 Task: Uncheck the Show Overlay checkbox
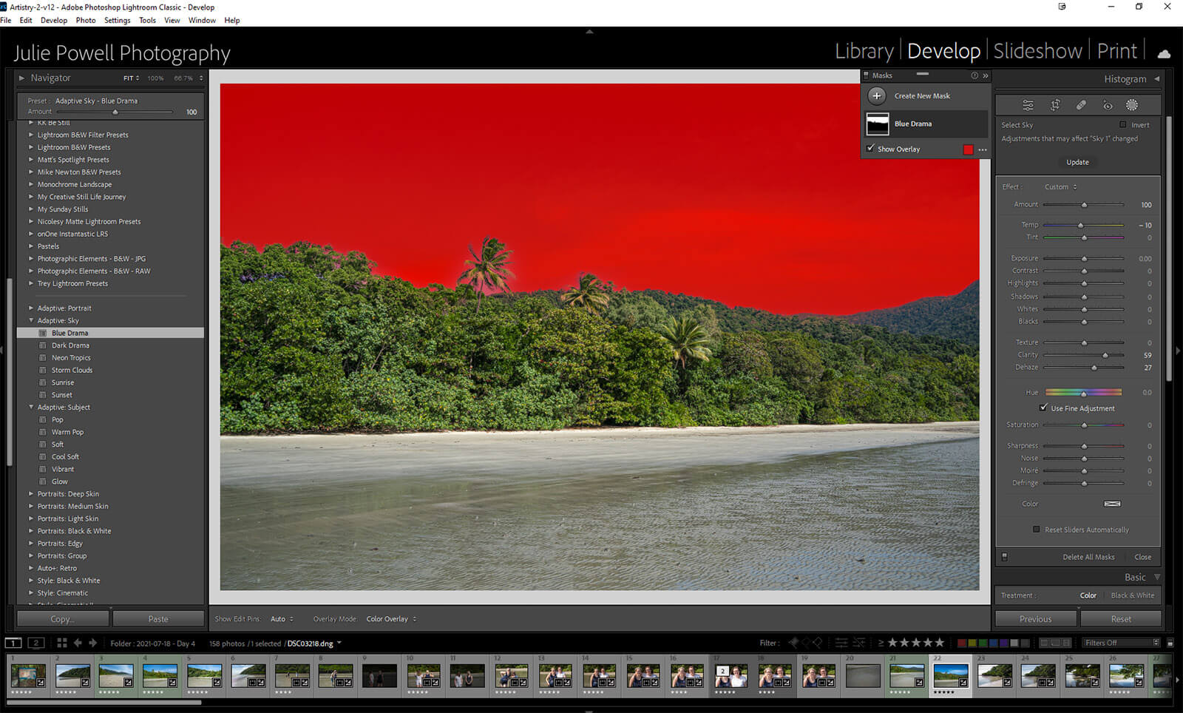tap(871, 149)
